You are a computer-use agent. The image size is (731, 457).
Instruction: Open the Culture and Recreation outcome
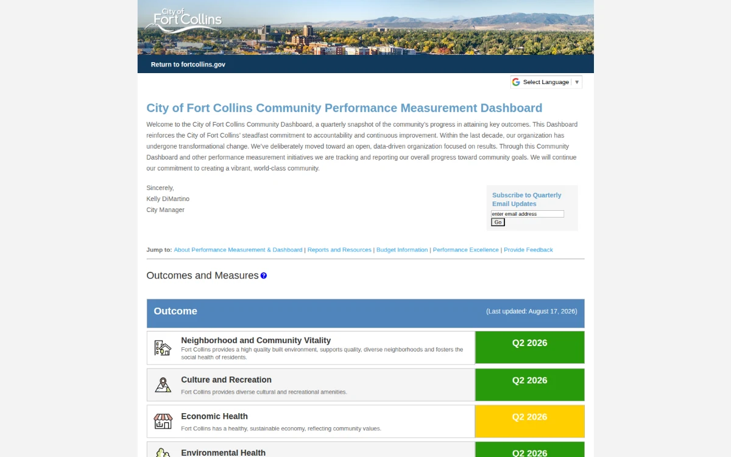tap(226, 380)
